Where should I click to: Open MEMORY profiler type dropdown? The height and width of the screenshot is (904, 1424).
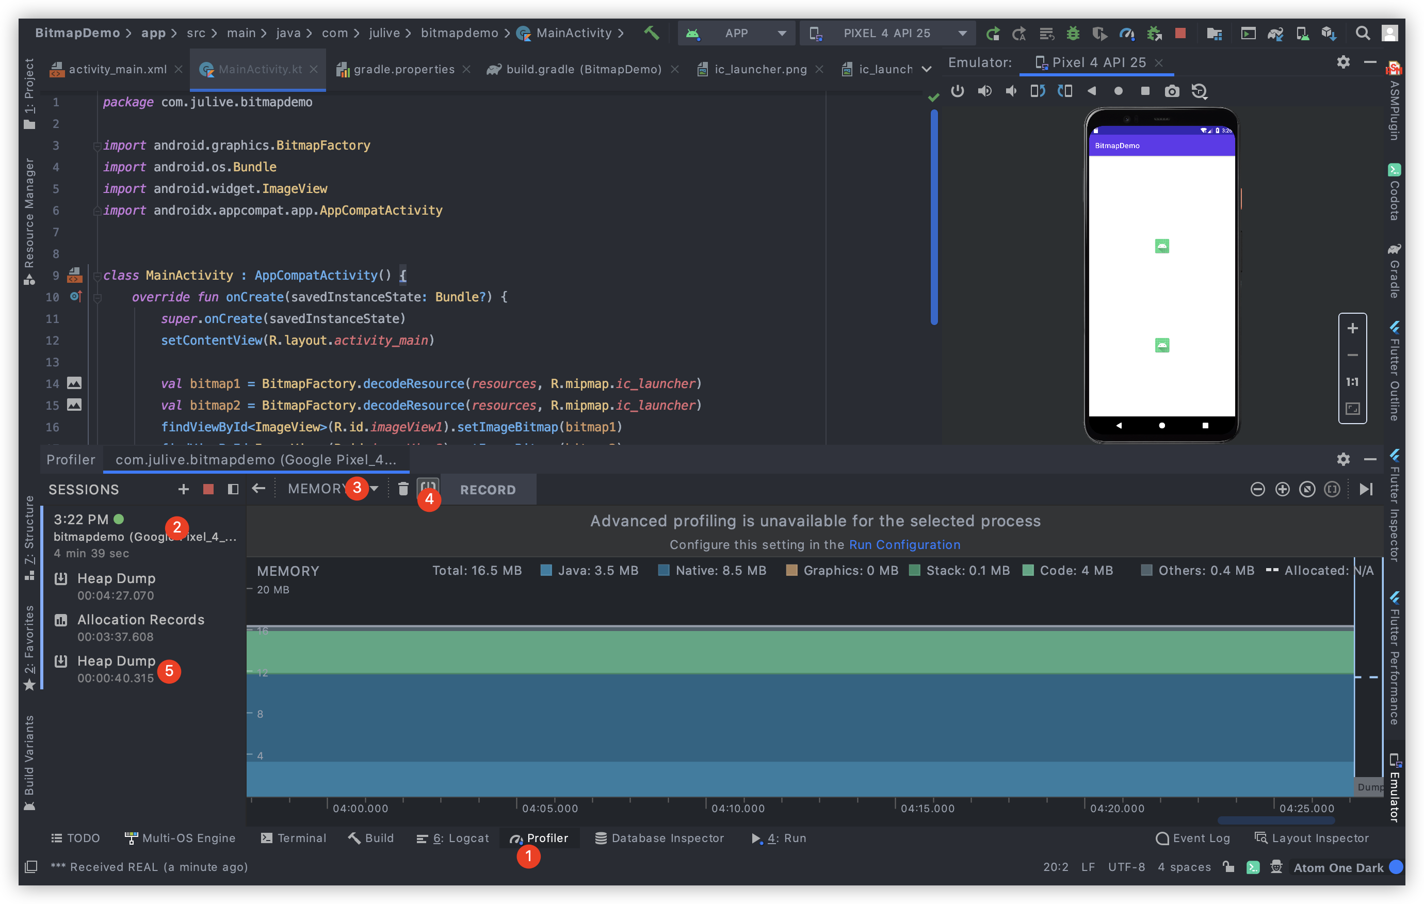332,489
